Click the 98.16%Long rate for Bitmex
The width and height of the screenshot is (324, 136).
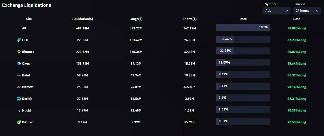297,87
